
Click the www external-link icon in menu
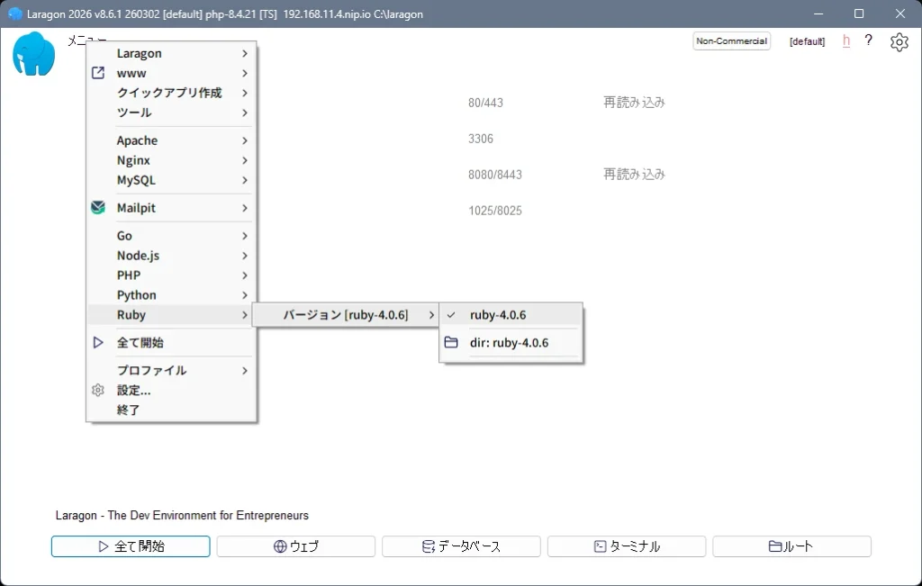(98, 73)
